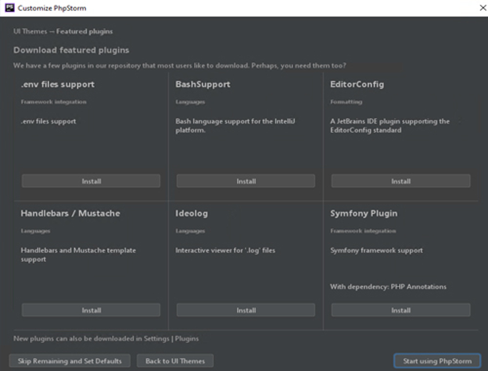Image resolution: width=488 pixels, height=371 pixels.
Task: Click 'New plugins can also be downloaded' note
Action: [x=106, y=338]
